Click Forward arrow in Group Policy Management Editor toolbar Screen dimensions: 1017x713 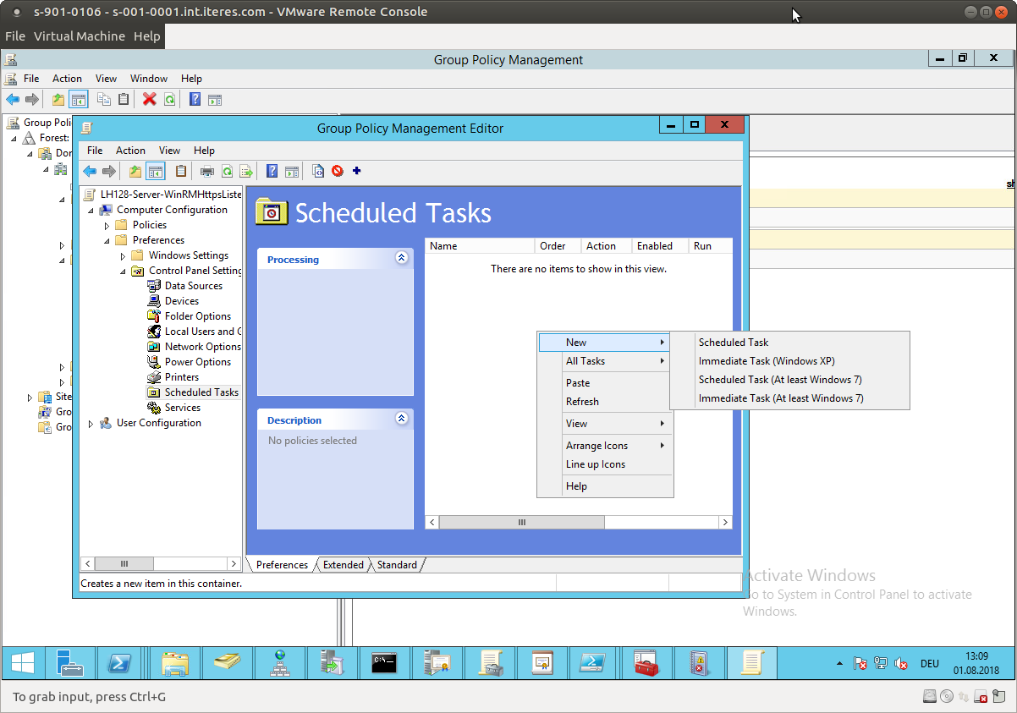click(x=108, y=171)
